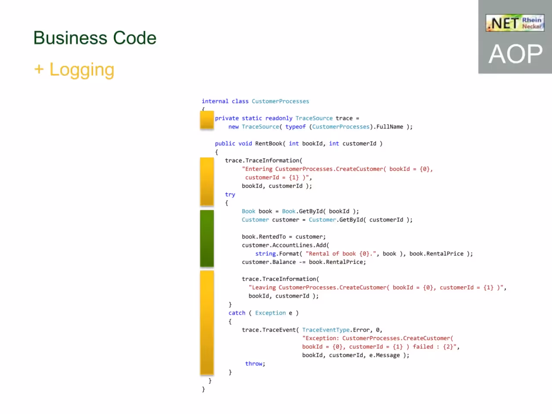Click the try keyword
The width and height of the screenshot is (552, 414).
click(230, 194)
